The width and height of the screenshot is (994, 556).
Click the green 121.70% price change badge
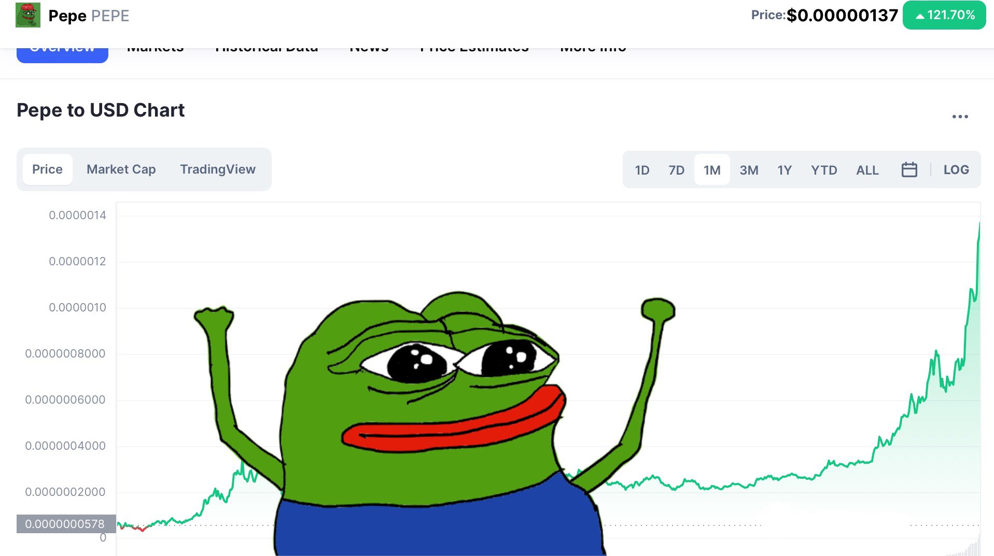944,15
